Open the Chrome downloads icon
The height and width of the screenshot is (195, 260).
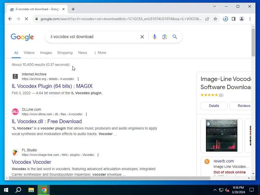pyautogui.click(x=225, y=19)
